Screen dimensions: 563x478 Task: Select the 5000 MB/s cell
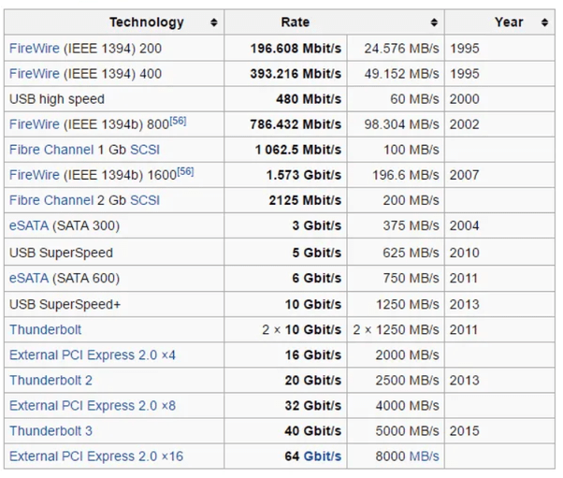[396, 431]
